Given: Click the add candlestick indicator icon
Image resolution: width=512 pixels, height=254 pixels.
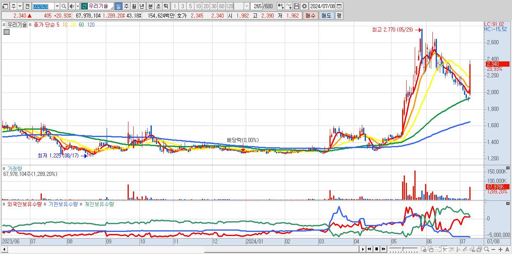Looking at the screenshot, I should tap(281, 6).
